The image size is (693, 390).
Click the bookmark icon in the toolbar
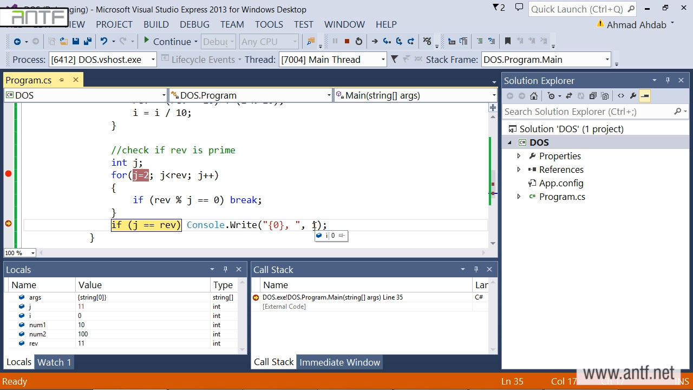[x=507, y=42]
